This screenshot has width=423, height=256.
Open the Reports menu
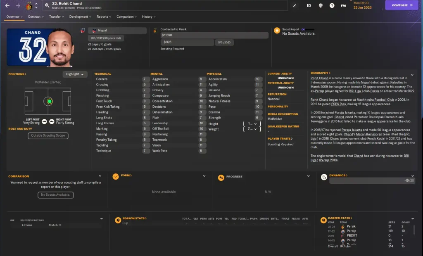(104, 17)
